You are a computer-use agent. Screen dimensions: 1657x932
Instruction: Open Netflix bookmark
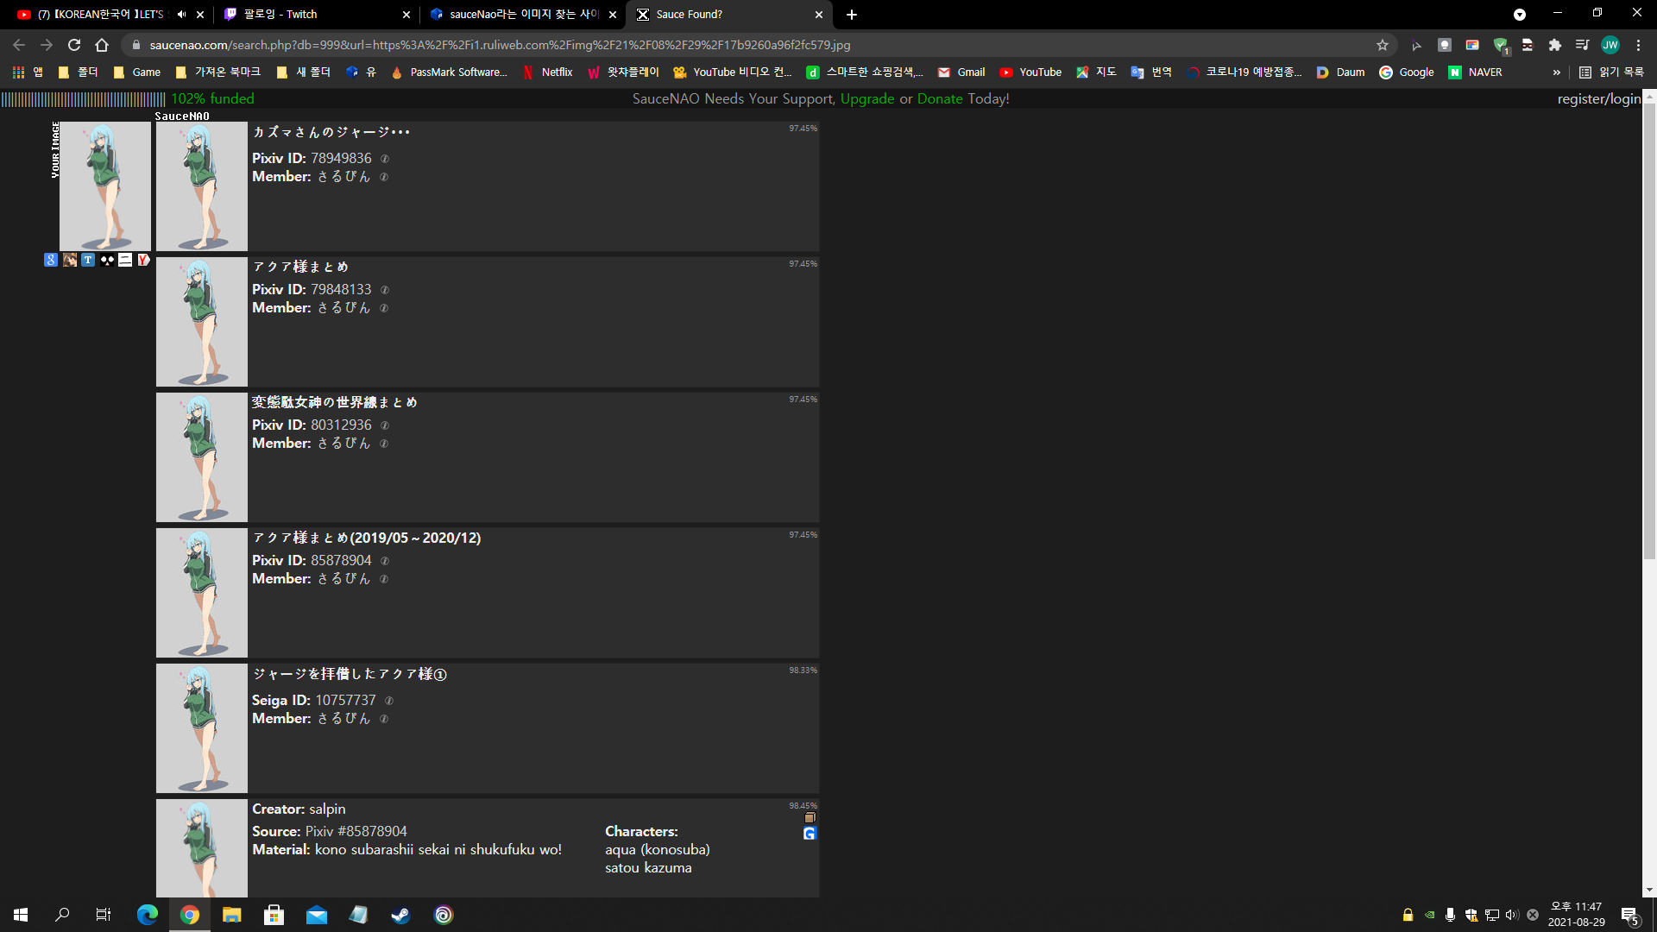coord(547,72)
